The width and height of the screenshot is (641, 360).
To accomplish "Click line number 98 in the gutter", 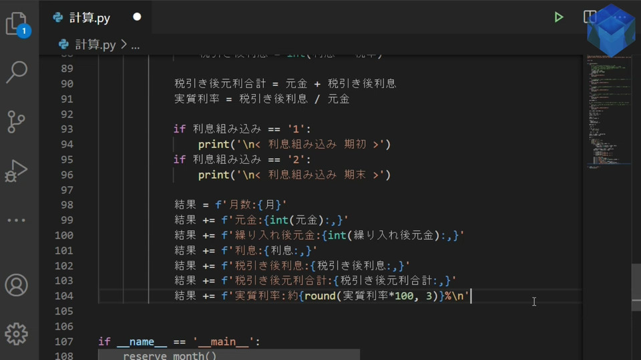I will click(x=67, y=205).
